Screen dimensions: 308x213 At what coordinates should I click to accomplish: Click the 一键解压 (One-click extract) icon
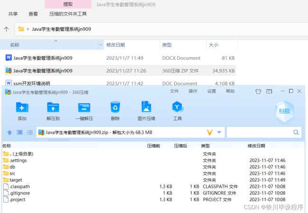click(84, 107)
